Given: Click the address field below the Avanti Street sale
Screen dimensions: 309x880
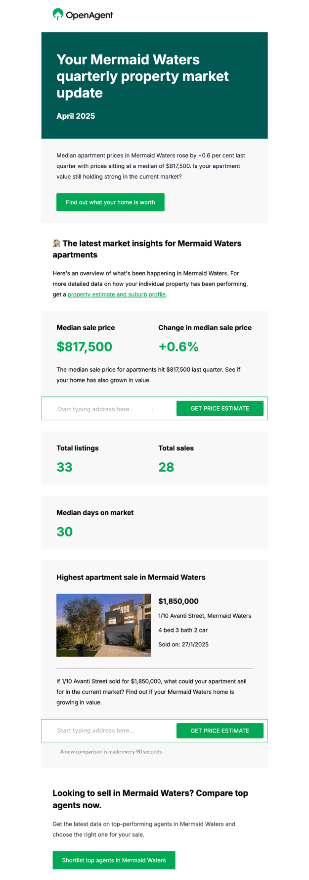Looking at the screenshot, I should point(109,731).
